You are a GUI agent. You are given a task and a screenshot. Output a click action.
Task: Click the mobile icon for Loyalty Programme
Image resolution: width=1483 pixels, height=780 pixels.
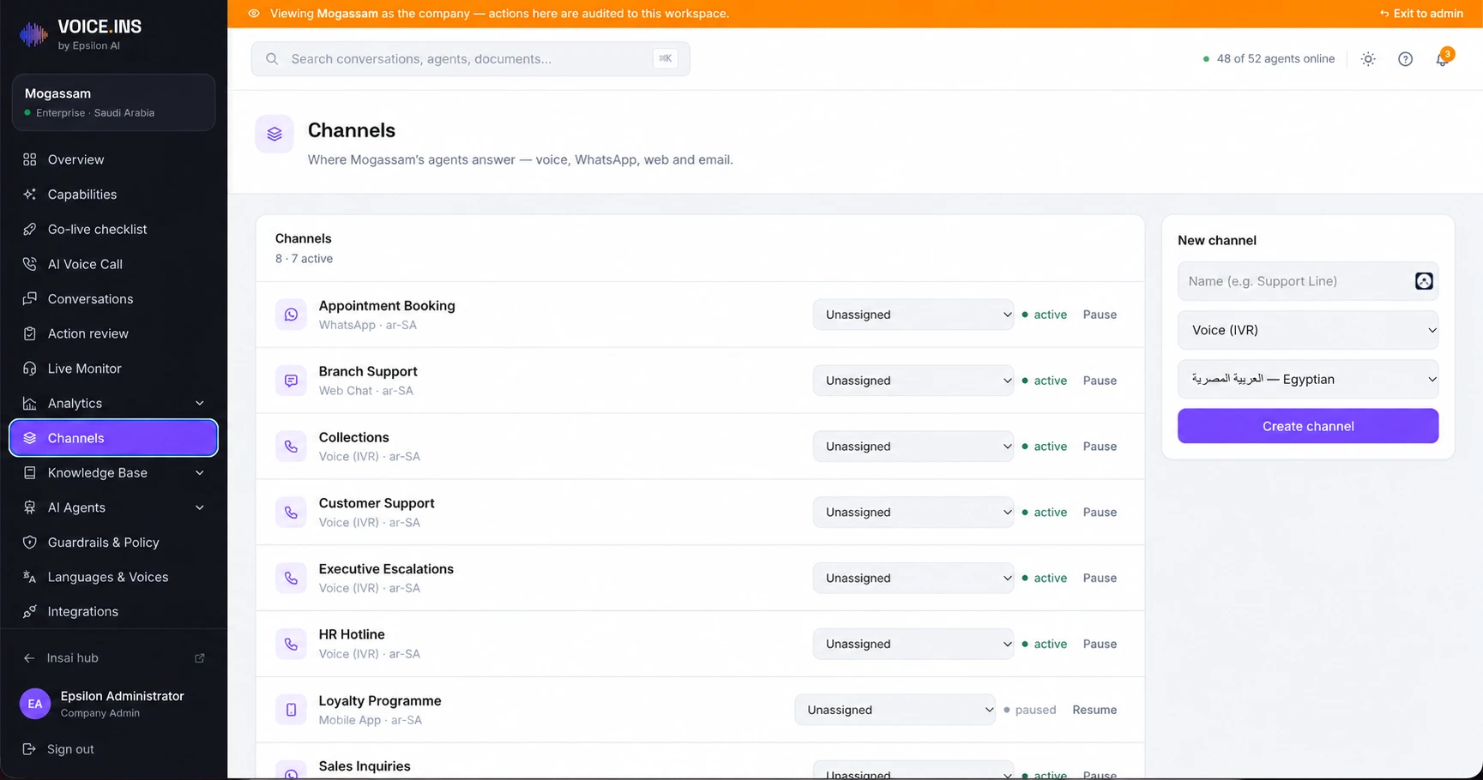pos(291,710)
